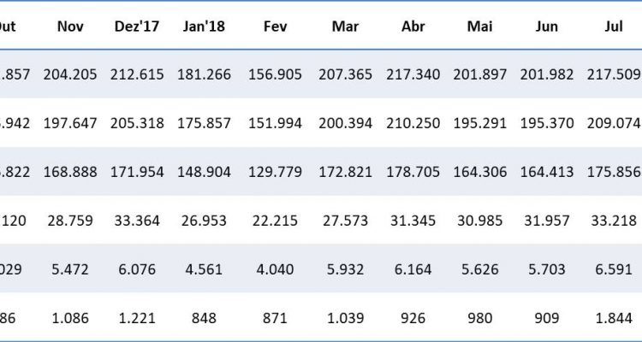The image size is (642, 342).
Task: Click the Jul column header
Action: tap(613, 27)
